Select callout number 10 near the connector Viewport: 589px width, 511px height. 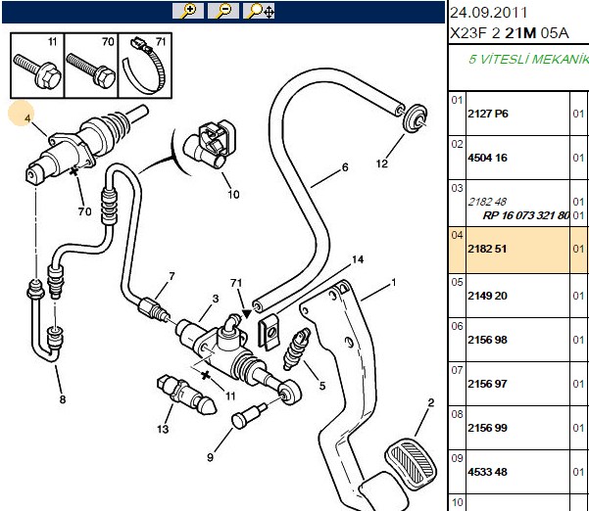point(233,195)
